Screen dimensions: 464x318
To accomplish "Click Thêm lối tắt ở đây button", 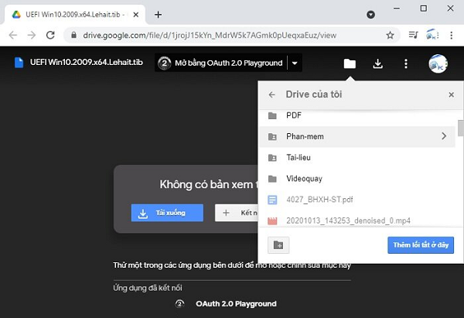I will (x=421, y=244).
